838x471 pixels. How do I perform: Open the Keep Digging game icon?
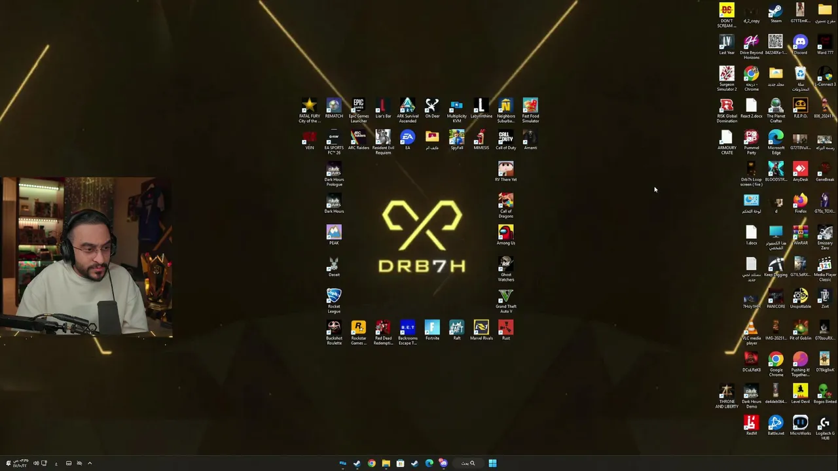pos(776,267)
